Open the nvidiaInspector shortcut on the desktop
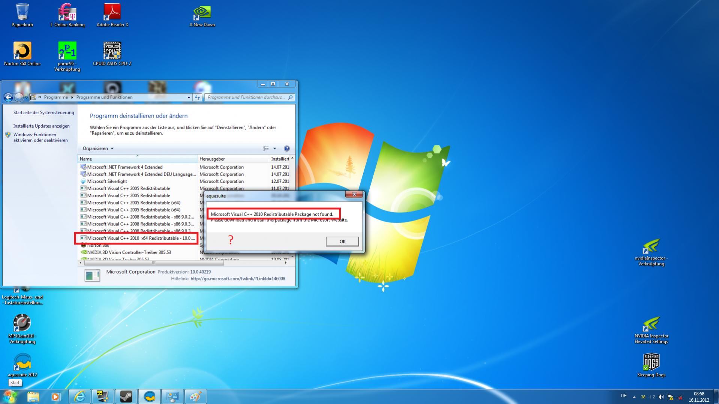 pyautogui.click(x=651, y=252)
